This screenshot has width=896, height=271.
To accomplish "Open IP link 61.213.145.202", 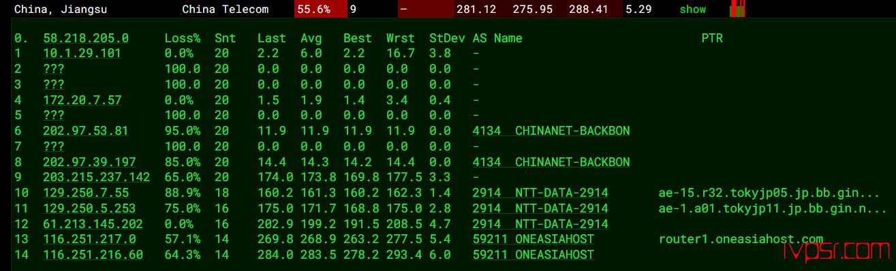I will pos(93,224).
